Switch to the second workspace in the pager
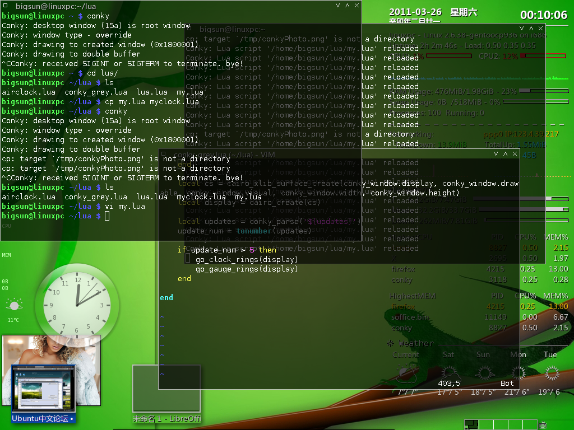 pos(486,424)
